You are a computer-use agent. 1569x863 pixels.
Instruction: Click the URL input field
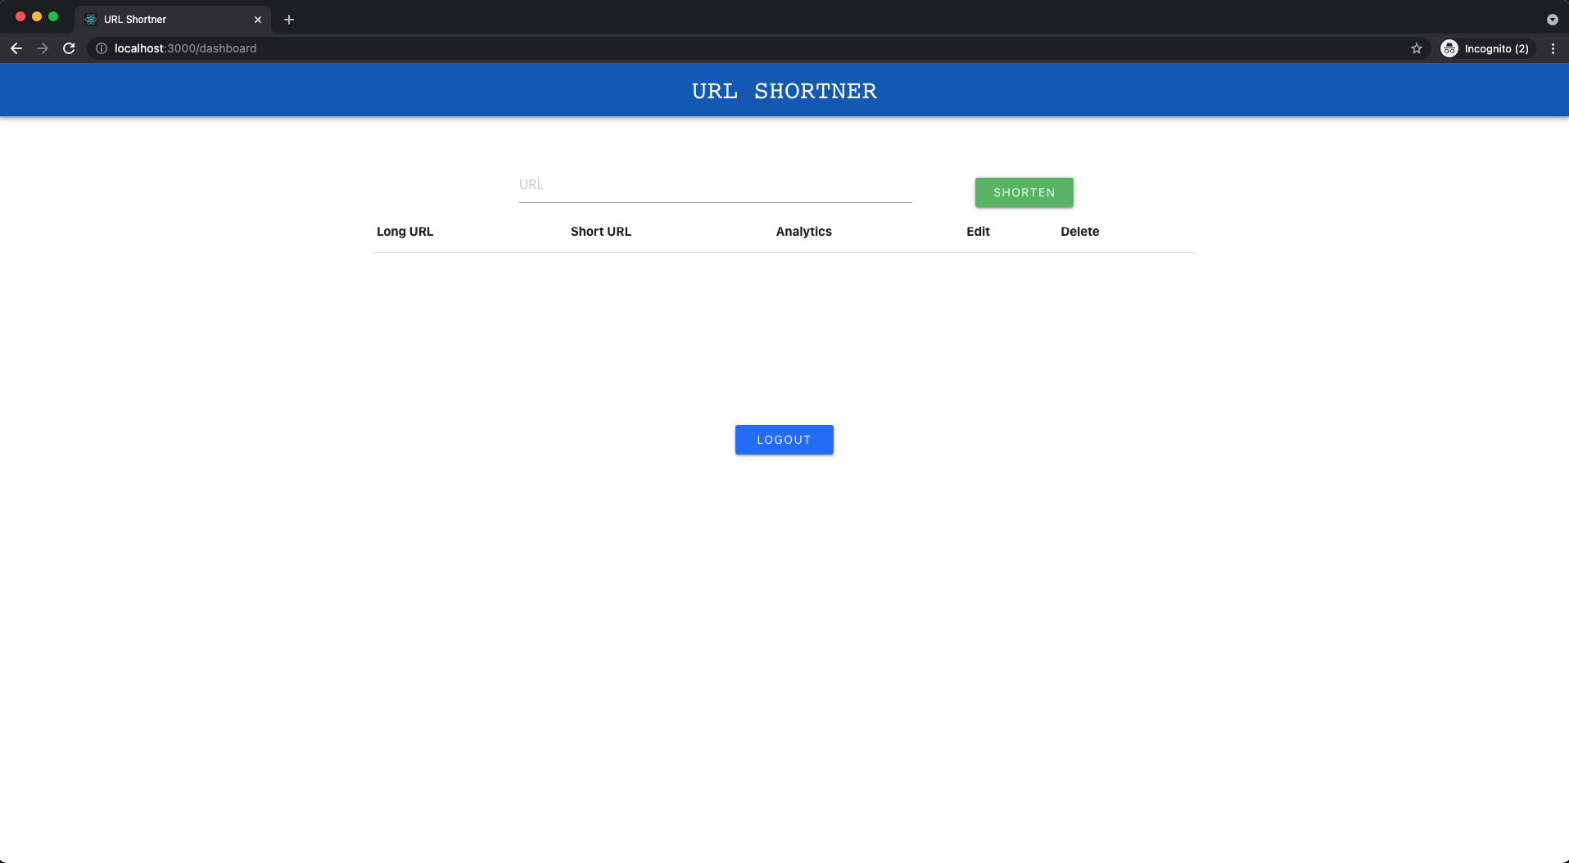pos(715,184)
